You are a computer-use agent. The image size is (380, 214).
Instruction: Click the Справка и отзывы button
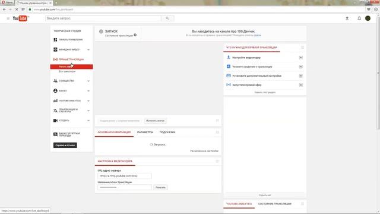[x=65, y=145]
